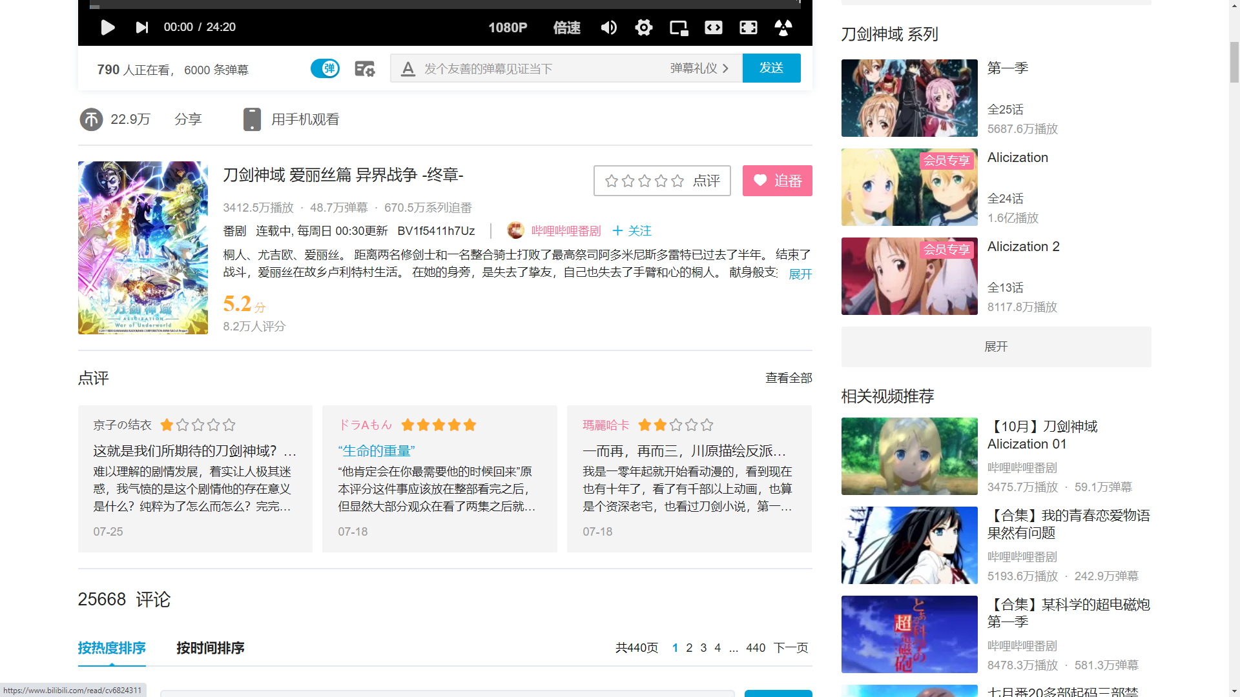
Task: Toggle danmaku display switch off
Action: click(325, 68)
